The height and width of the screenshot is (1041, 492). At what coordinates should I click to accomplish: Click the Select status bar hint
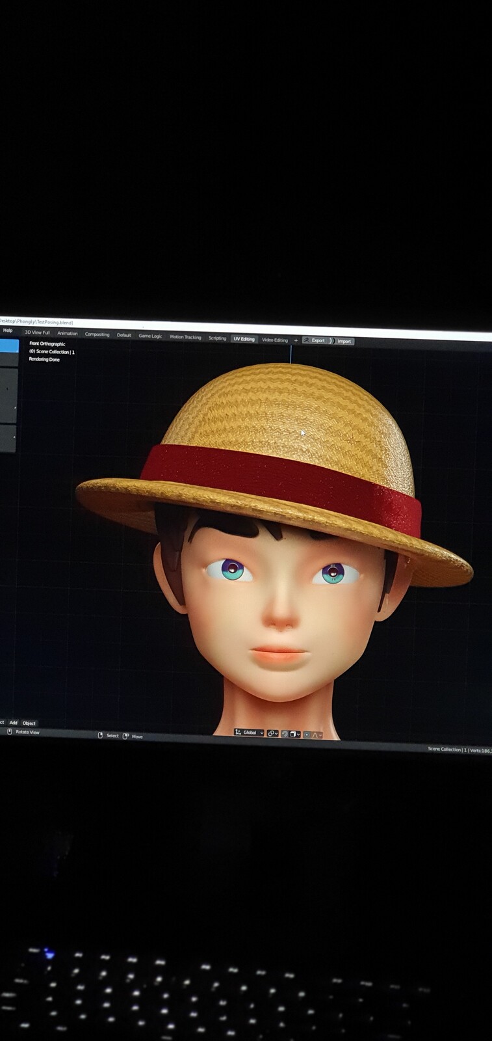[x=109, y=735]
